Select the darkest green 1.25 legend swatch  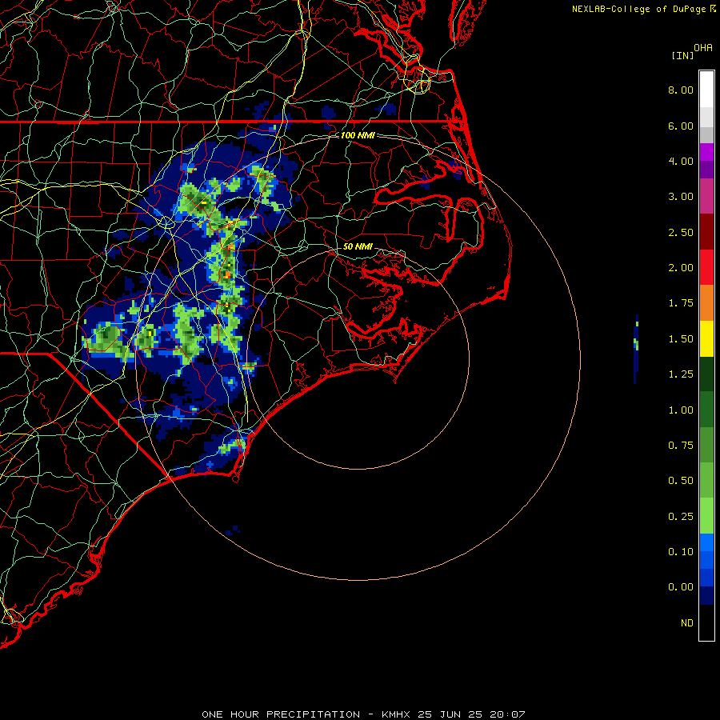(706, 374)
